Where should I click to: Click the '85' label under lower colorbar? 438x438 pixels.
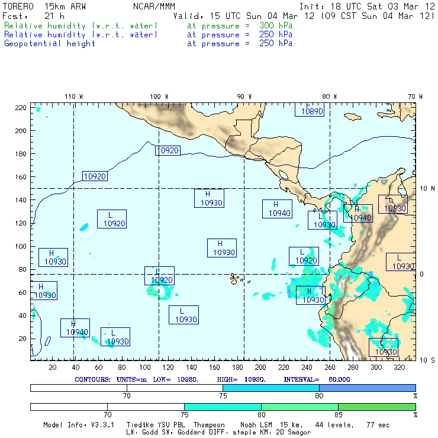pyautogui.click(x=339, y=414)
